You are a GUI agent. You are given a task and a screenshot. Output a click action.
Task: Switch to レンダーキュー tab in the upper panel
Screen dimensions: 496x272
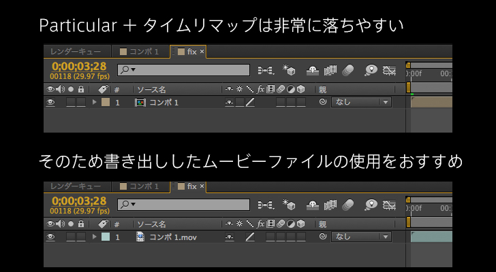[76, 52]
